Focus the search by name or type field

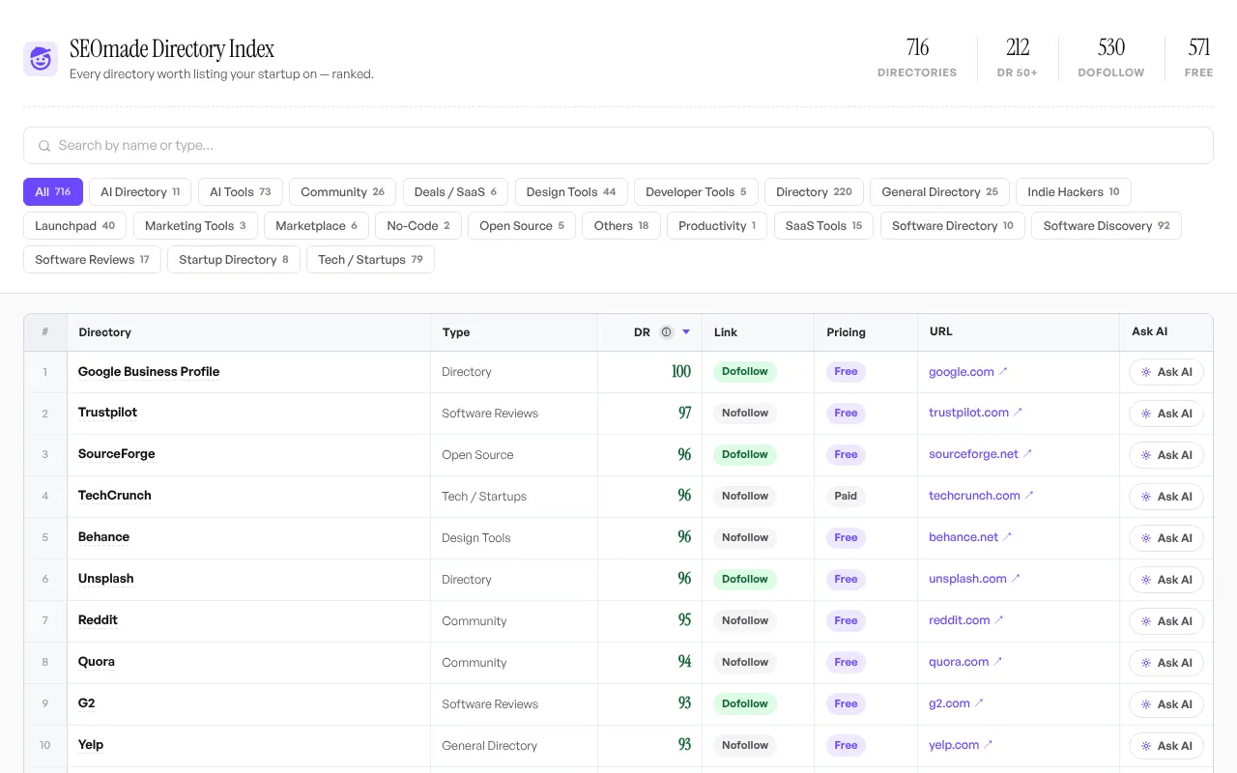(618, 146)
